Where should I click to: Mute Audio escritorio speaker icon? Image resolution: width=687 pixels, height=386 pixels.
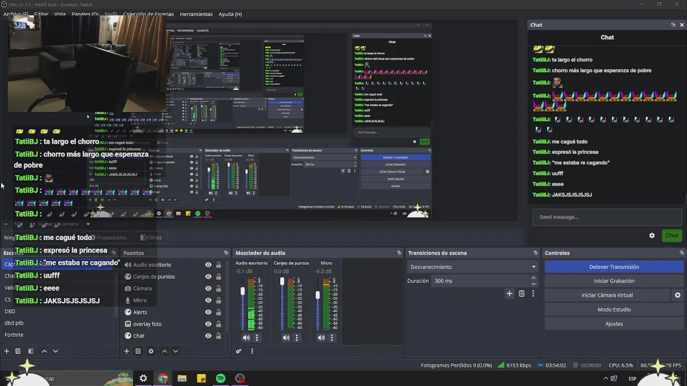pos(246,338)
